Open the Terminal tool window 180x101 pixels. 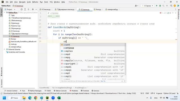point(85,91)
